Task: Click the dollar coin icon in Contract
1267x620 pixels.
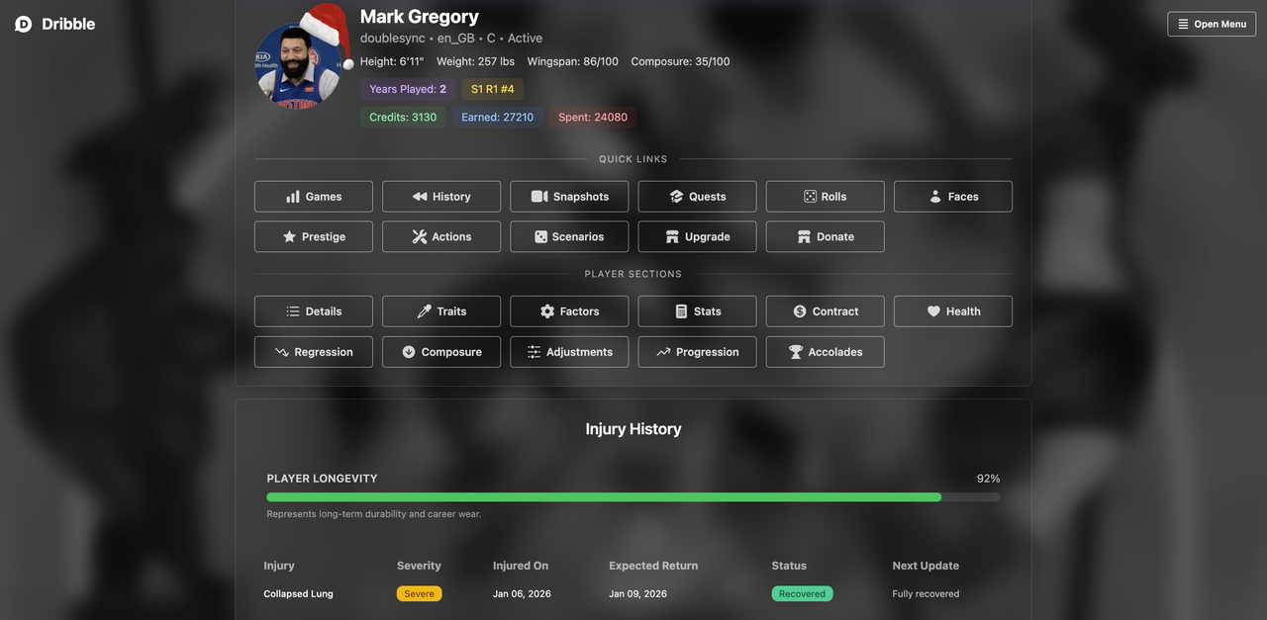Action: [800, 311]
